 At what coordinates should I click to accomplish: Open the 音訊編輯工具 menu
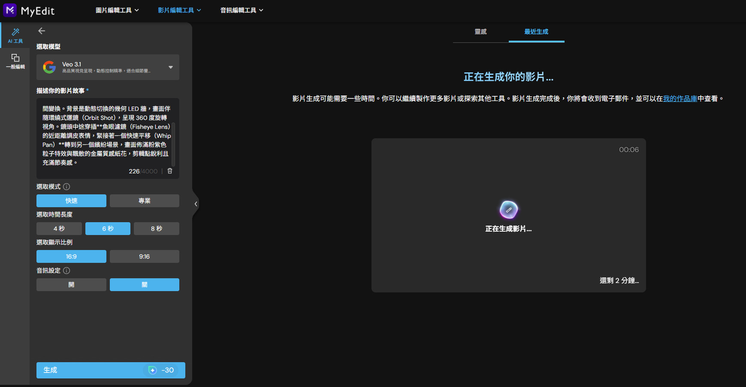[241, 10]
